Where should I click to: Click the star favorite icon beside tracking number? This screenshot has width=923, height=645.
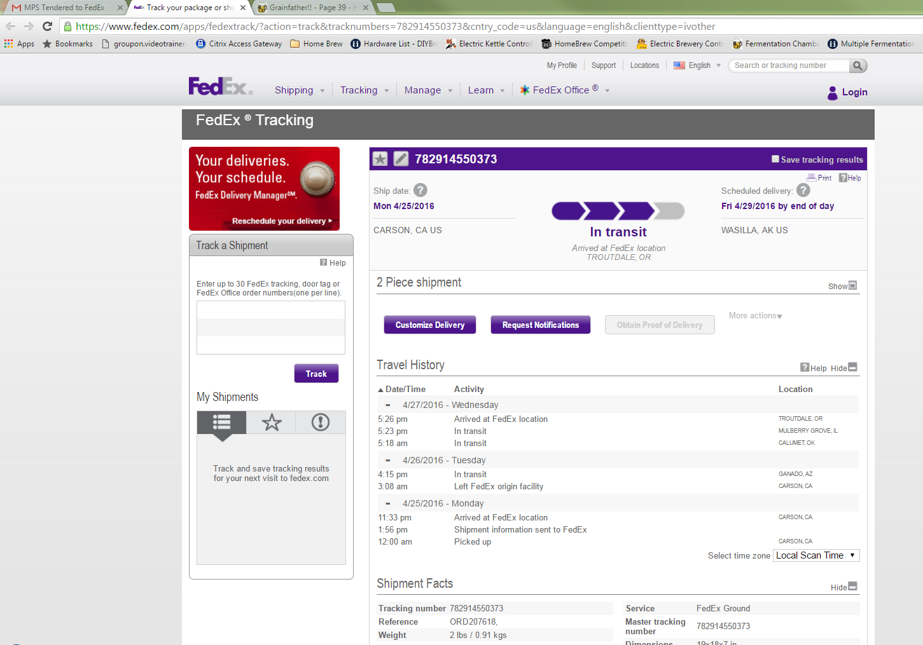click(380, 159)
